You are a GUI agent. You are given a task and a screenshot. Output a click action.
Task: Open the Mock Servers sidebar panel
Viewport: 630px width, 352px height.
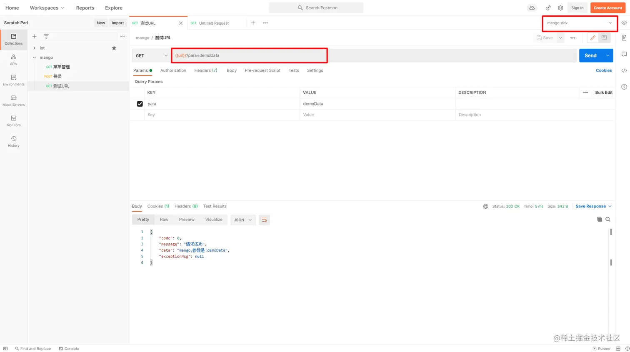(13, 101)
